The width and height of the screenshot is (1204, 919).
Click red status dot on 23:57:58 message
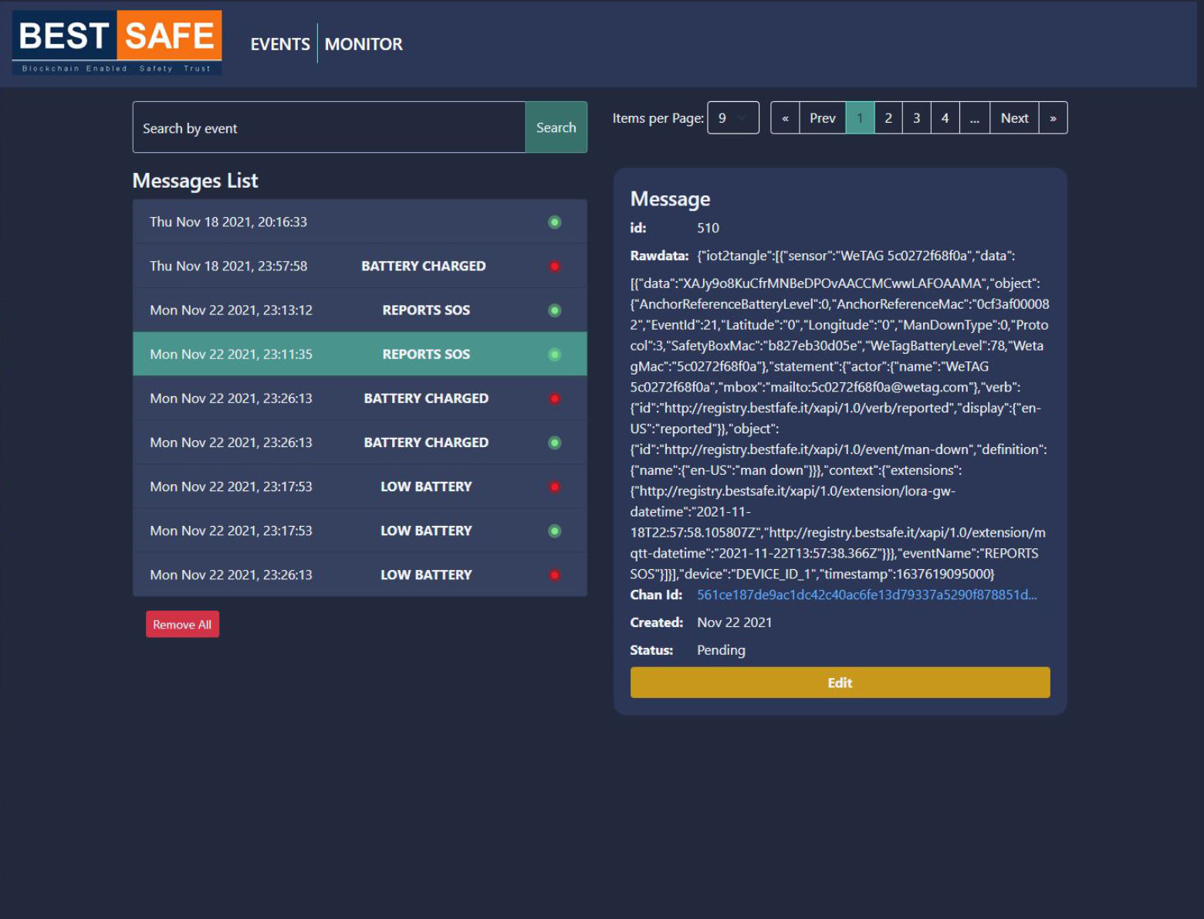[x=554, y=266]
